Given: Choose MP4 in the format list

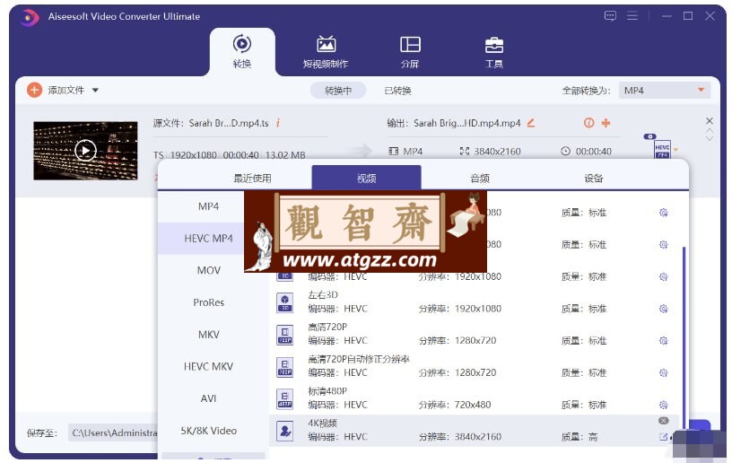Looking at the screenshot, I should (208, 206).
